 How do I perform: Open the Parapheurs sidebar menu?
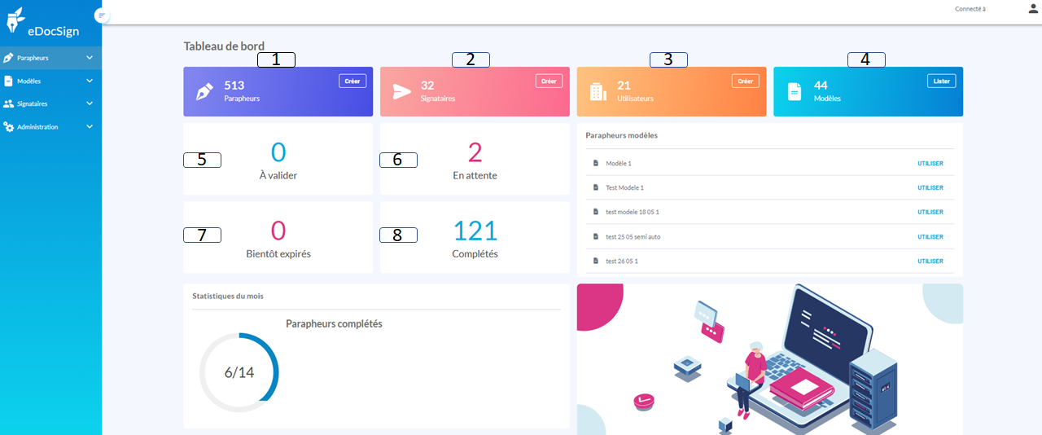(50, 58)
